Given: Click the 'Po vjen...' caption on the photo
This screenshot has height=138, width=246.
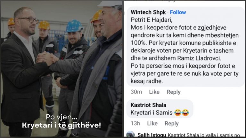Looking at the screenshot, I should click(x=61, y=117).
